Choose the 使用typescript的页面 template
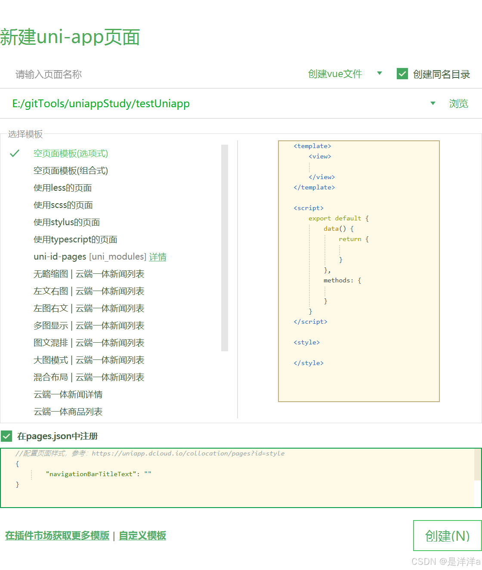 [75, 239]
